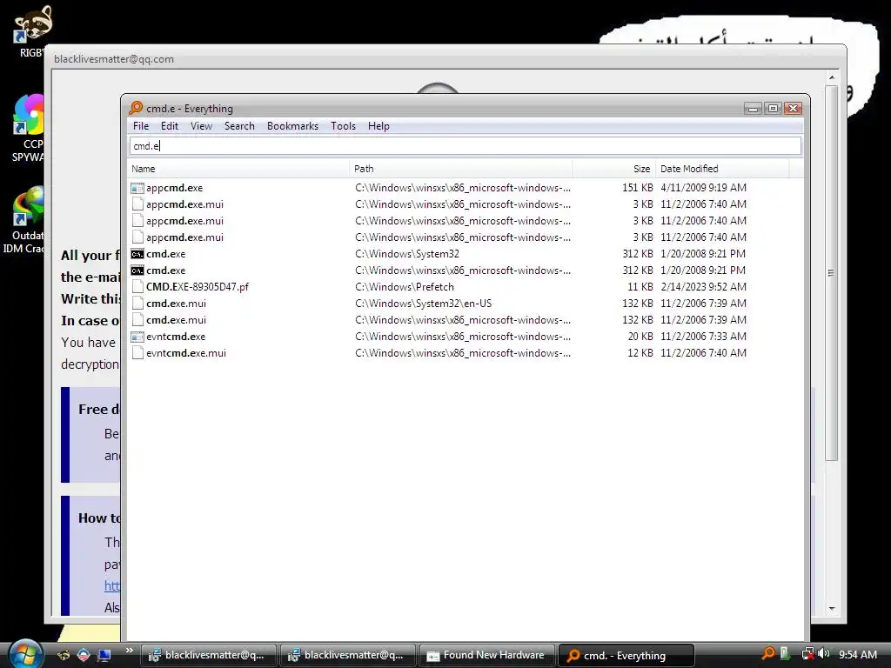
Task: Close the Everything window
Action: [x=794, y=109]
